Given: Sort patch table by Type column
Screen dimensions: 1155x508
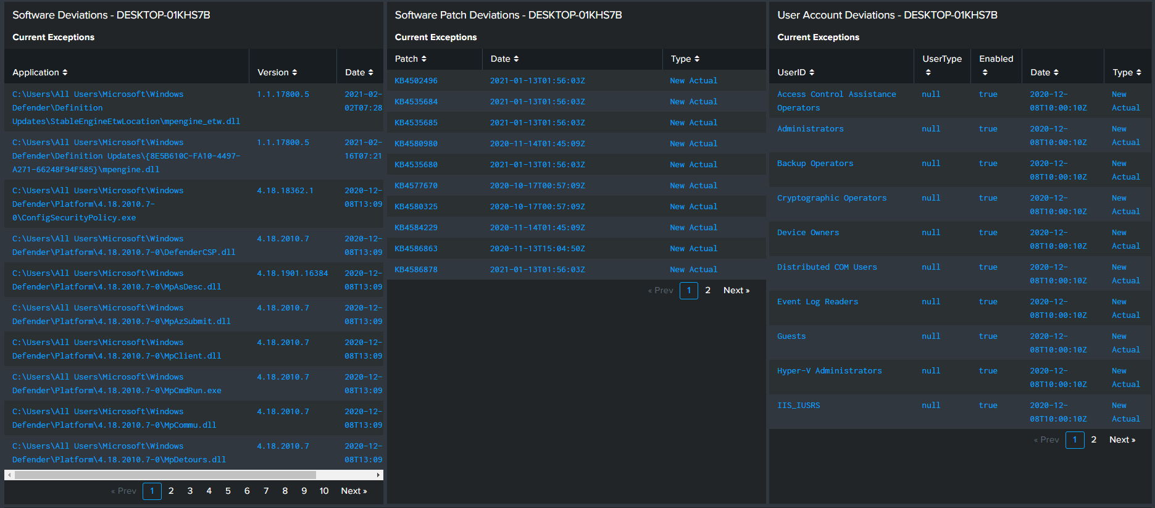Looking at the screenshot, I should [x=685, y=59].
